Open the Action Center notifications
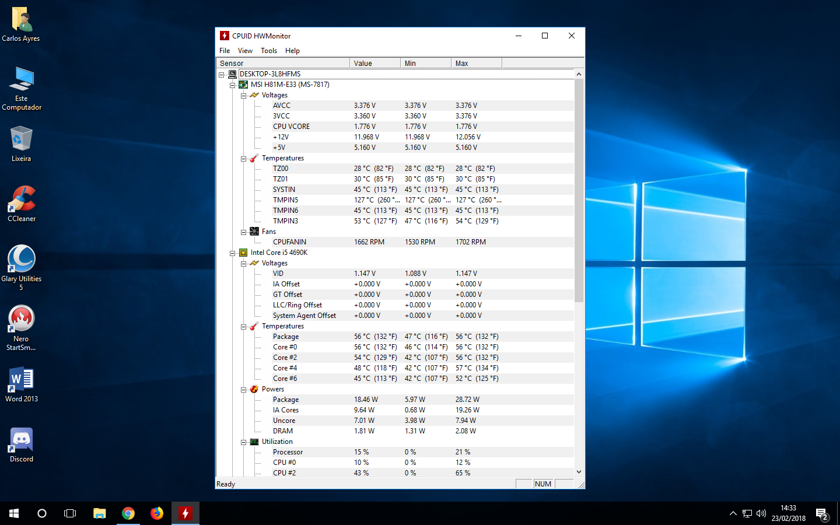 click(822, 514)
